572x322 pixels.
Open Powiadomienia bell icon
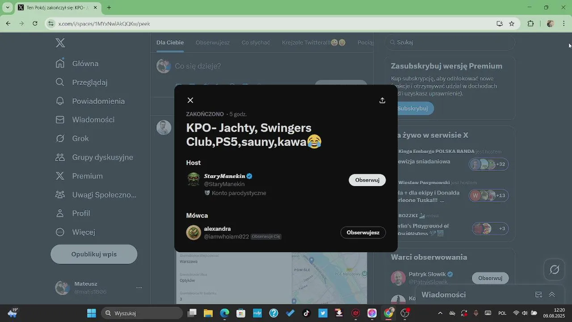point(60,101)
